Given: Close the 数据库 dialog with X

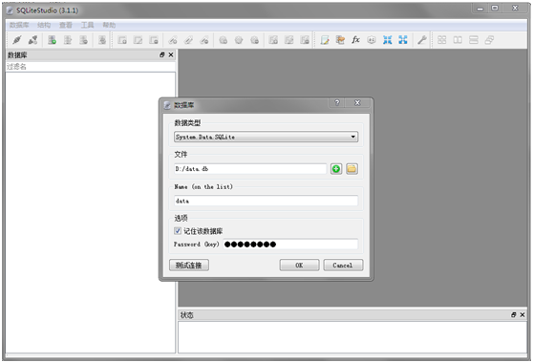Looking at the screenshot, I should 357,102.
